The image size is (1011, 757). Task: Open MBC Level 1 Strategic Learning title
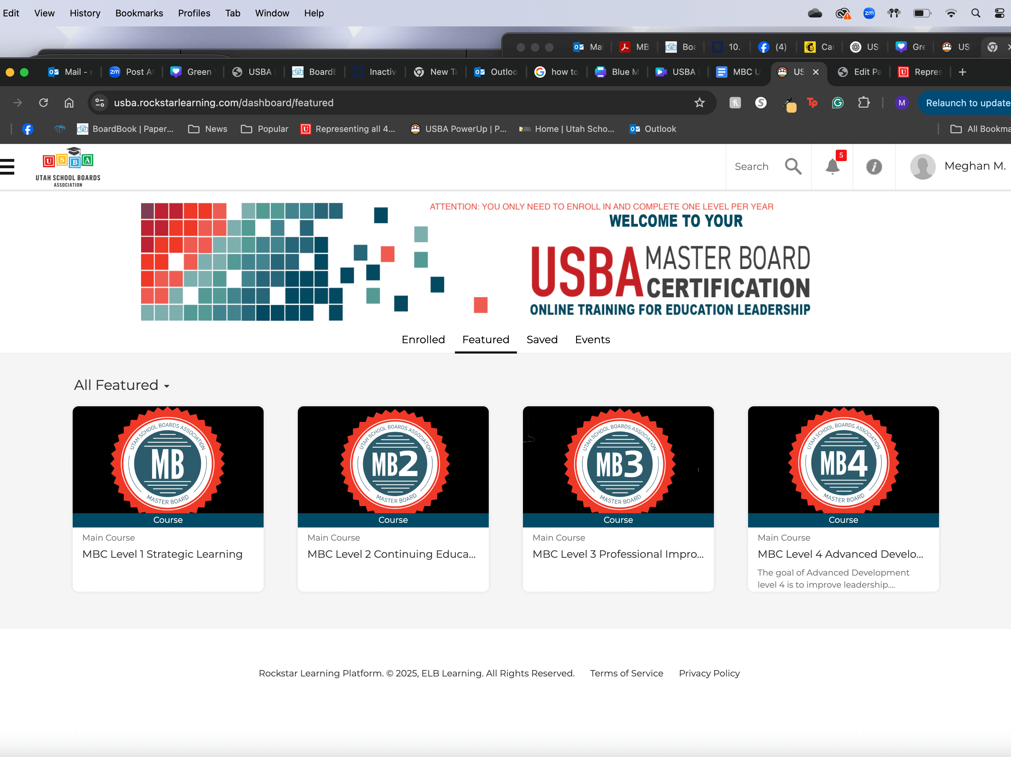[162, 554]
